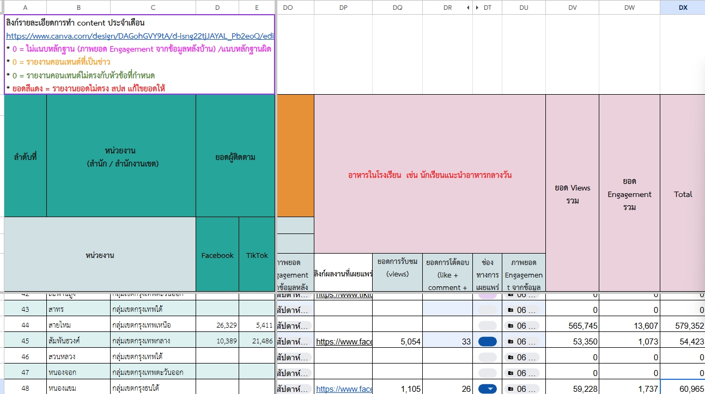This screenshot has height=394, width=705.
Task: Click the image chip icon in row 44
Action: point(510,326)
